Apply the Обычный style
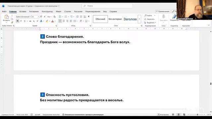The width and height of the screenshot is (212, 119). [100, 19]
